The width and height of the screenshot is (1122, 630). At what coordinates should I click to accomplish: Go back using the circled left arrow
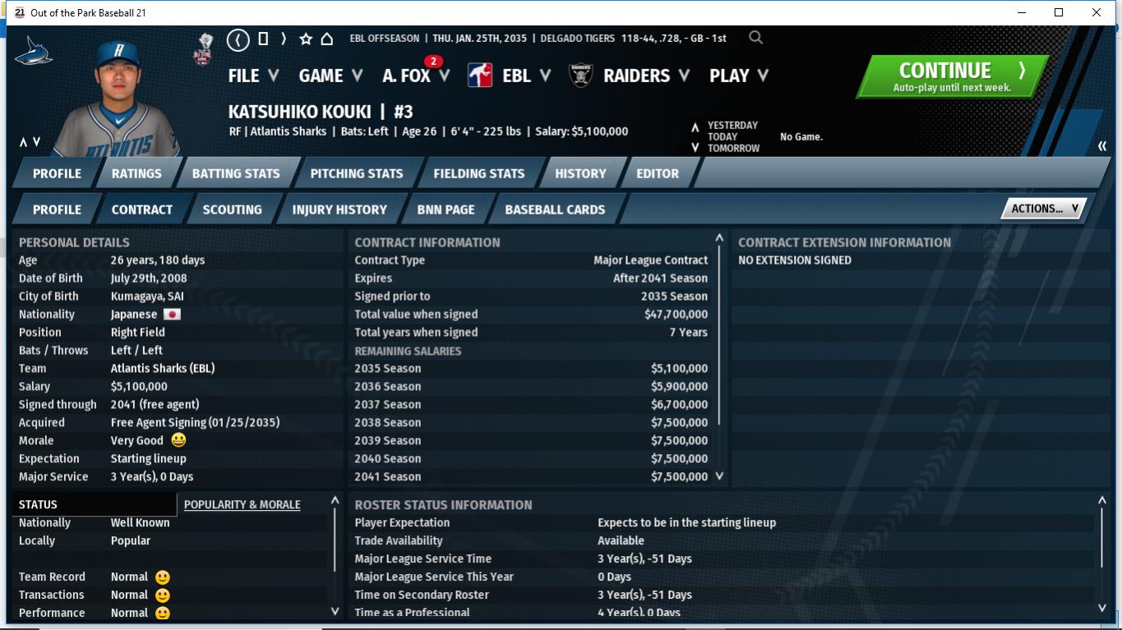[x=238, y=39]
